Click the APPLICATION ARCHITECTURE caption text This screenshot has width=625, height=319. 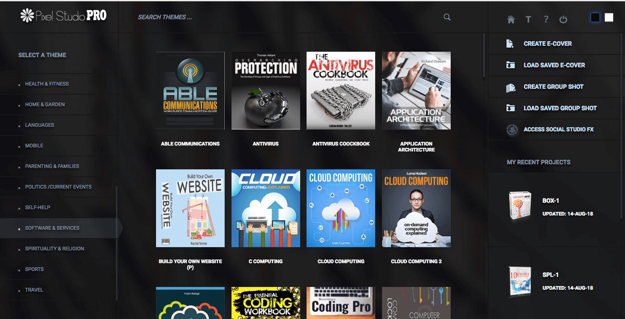[x=416, y=146]
